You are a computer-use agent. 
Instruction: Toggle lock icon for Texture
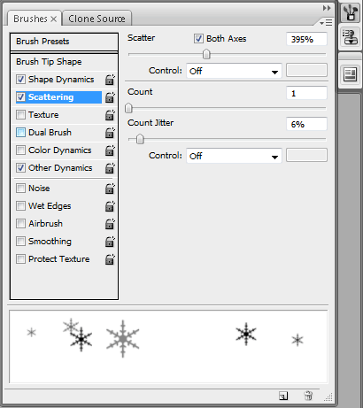point(110,115)
